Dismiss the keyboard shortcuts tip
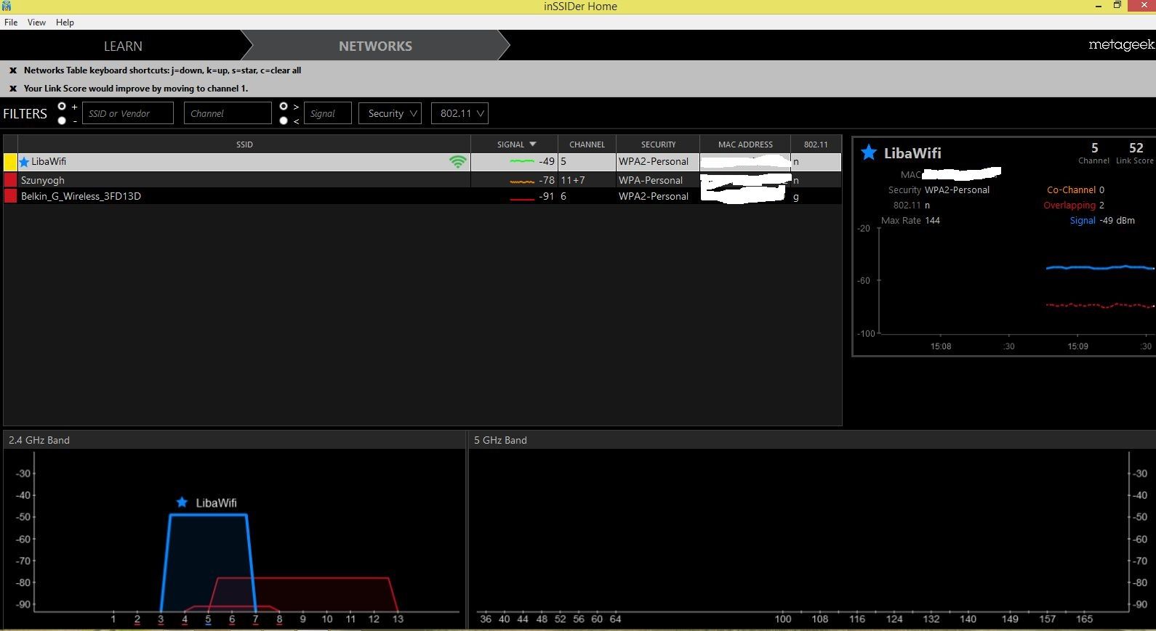The image size is (1156, 631). pyautogui.click(x=12, y=70)
